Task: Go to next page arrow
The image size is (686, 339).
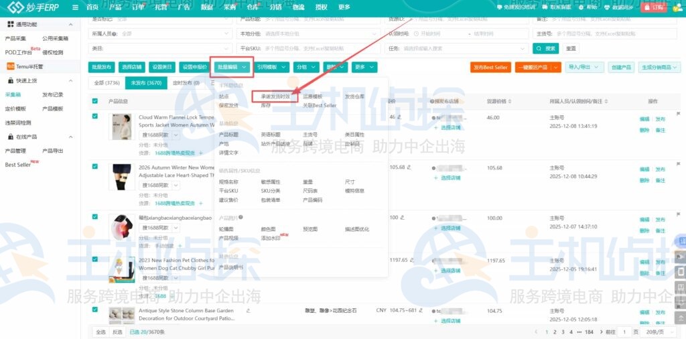Action: click(602, 332)
